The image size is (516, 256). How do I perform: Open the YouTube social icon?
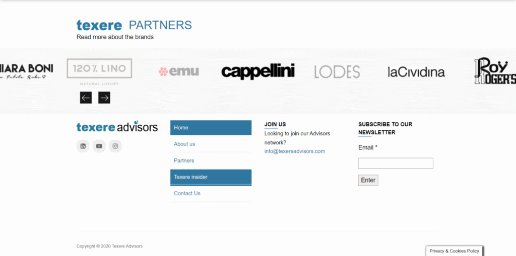99,146
